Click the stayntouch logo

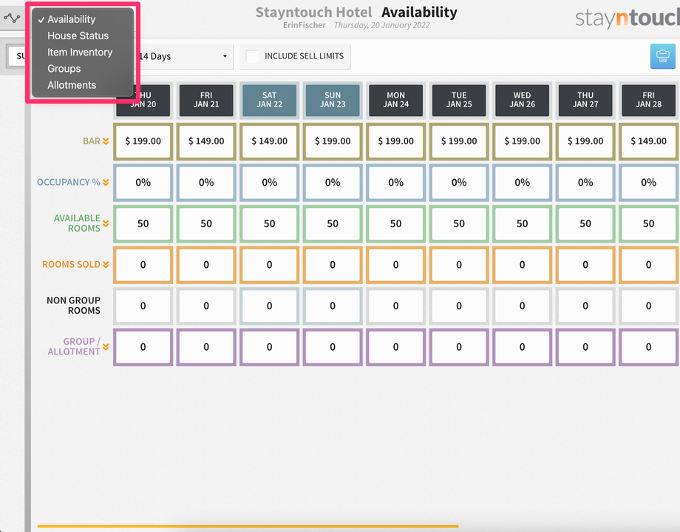[627, 18]
